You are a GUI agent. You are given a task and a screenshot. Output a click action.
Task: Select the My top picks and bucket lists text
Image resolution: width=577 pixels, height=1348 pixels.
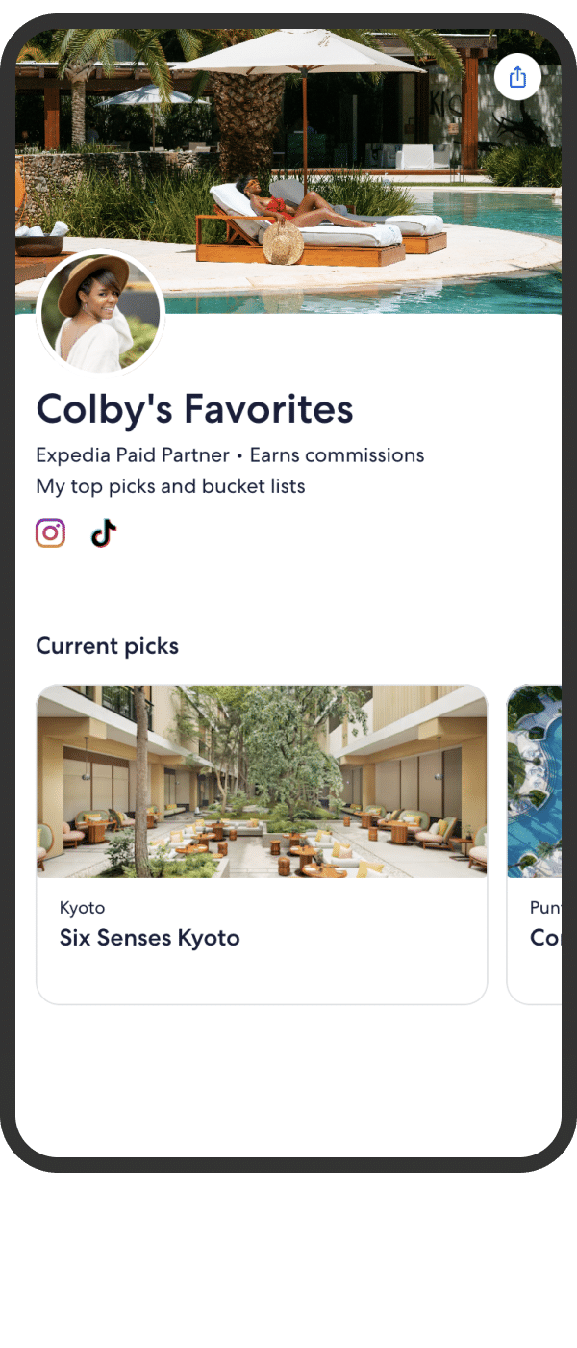170,486
